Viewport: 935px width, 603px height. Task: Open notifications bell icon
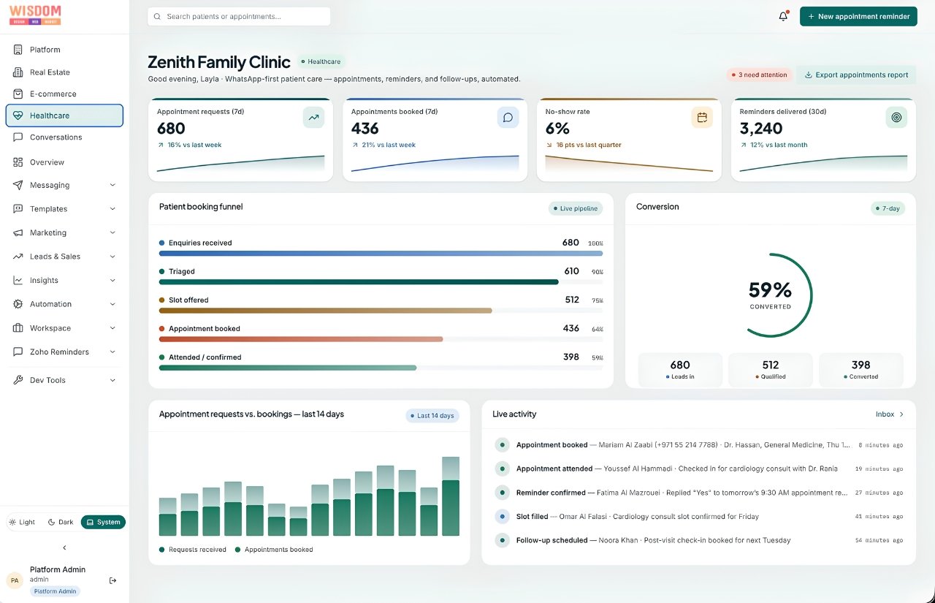click(x=783, y=16)
